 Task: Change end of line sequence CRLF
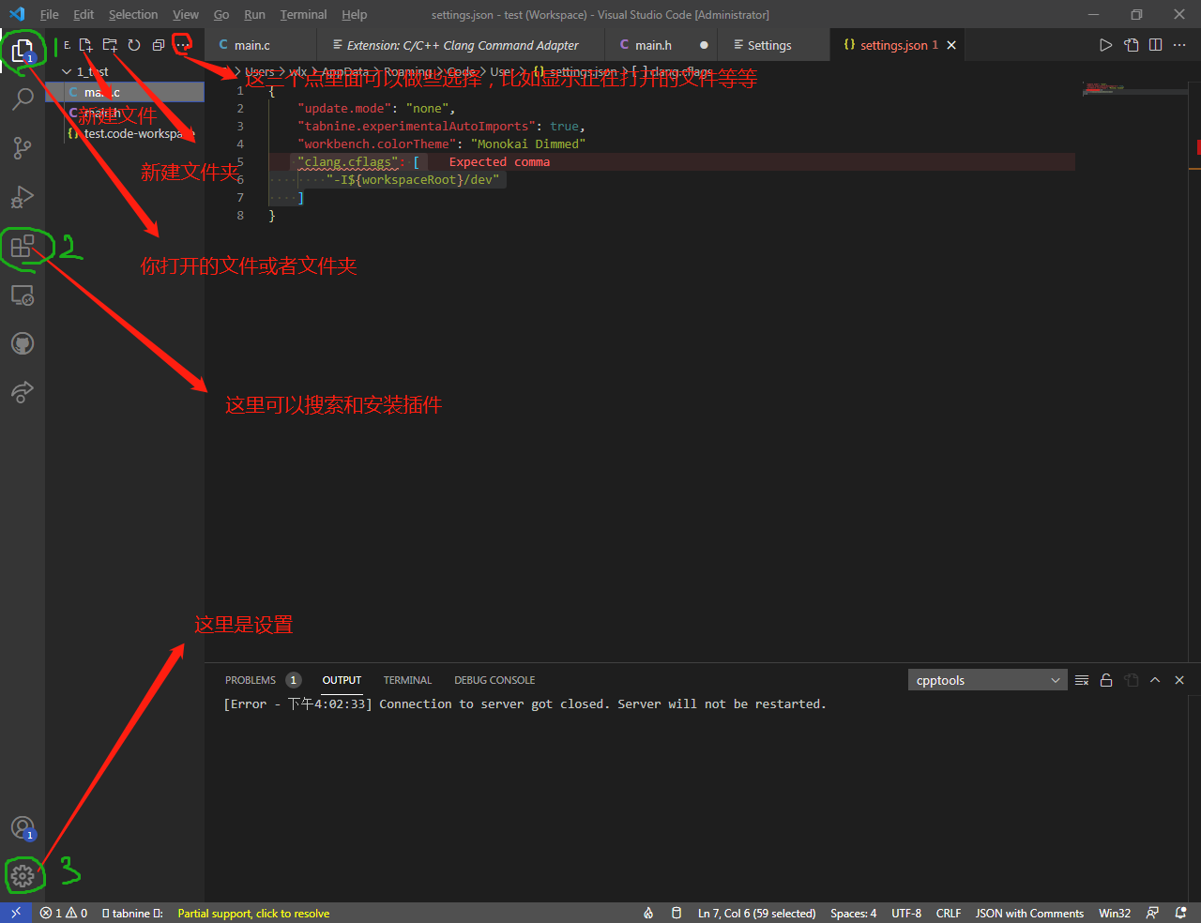949,913
